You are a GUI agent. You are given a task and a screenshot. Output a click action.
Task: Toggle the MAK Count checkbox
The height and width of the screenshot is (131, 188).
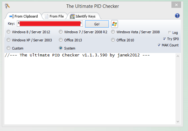pos(159,45)
